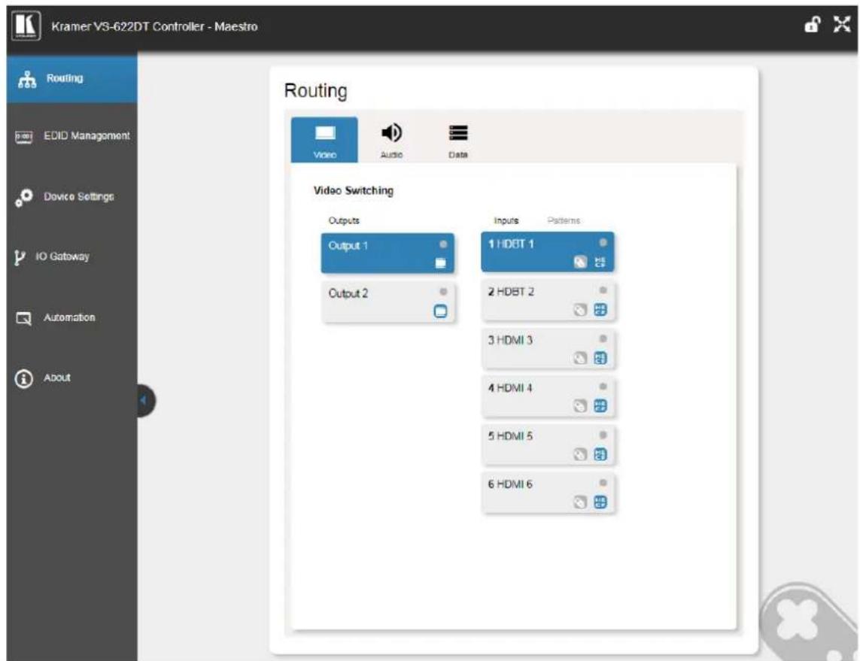Route input 2 HDBT 2
860x661 pixels.
click(x=547, y=300)
